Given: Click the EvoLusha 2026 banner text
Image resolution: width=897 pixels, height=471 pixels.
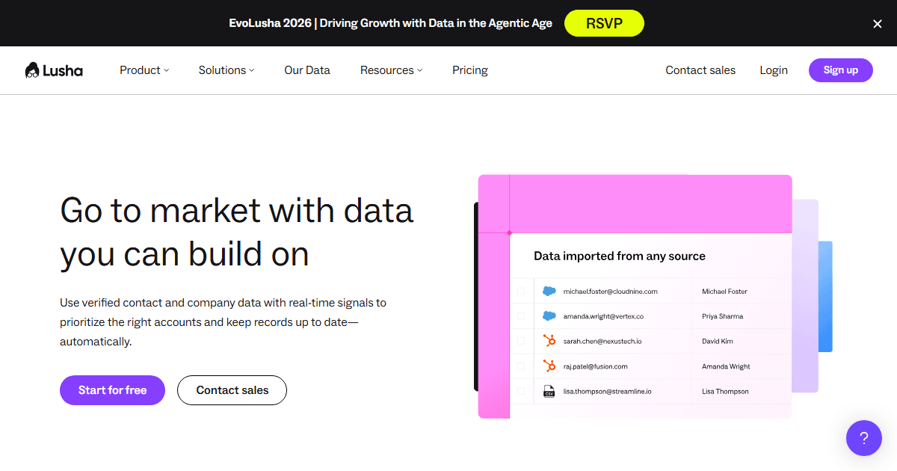Looking at the screenshot, I should point(391,23).
